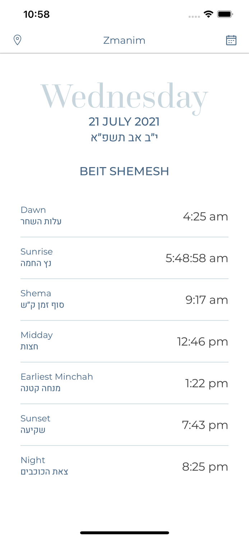Tap the Hebrew date text
This screenshot has width=249, height=539.
124,138
